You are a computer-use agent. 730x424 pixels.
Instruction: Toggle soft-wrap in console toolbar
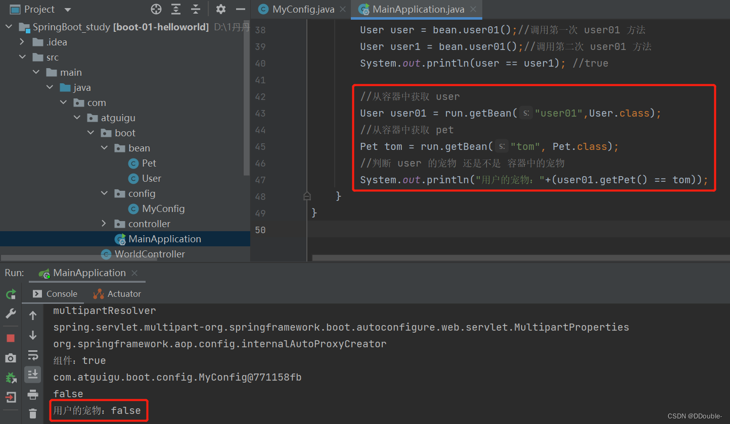[x=33, y=355]
